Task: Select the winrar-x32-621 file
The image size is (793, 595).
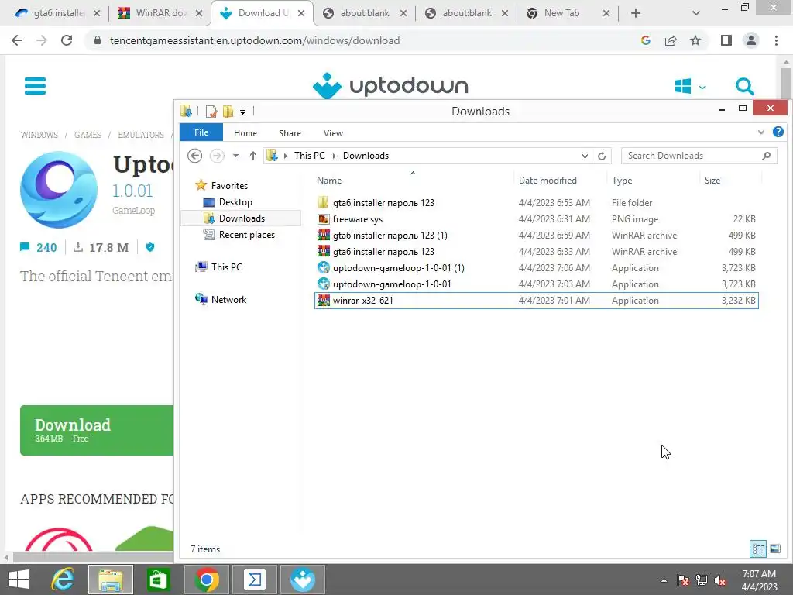Action: 536,300
